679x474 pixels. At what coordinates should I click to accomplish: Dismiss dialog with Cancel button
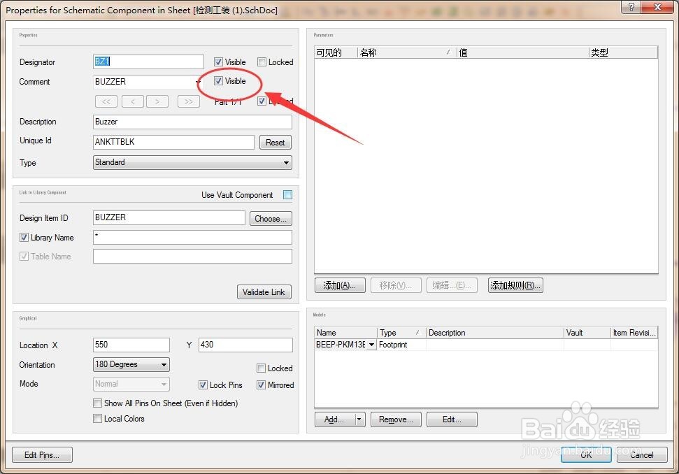click(642, 454)
